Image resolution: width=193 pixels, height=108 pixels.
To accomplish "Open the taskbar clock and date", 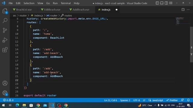I will [180, 105].
